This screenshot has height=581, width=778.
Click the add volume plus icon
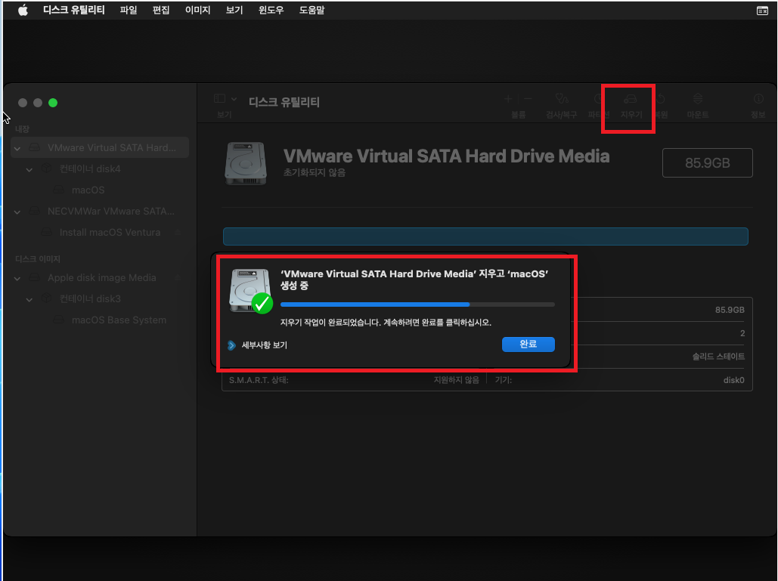coord(508,99)
